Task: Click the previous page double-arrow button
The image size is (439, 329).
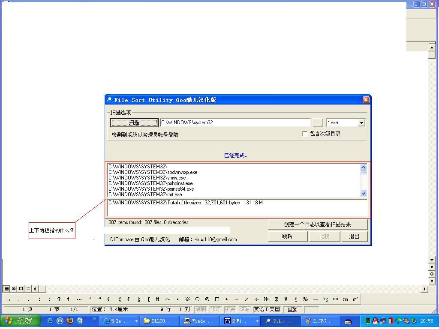Action: coord(432,267)
